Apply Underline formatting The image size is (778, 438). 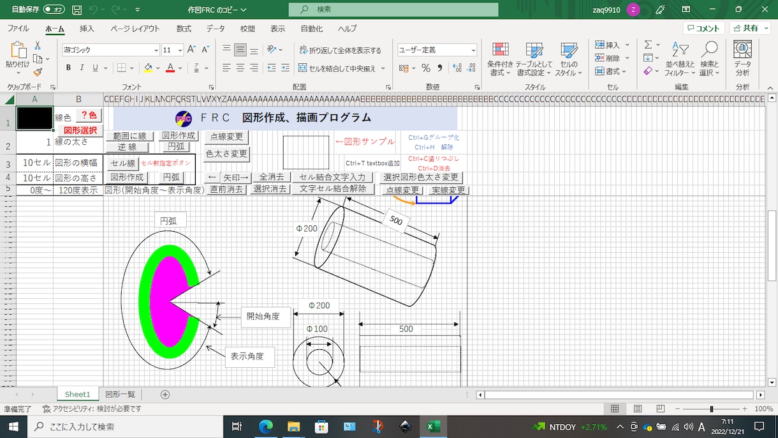pyautogui.click(x=96, y=68)
